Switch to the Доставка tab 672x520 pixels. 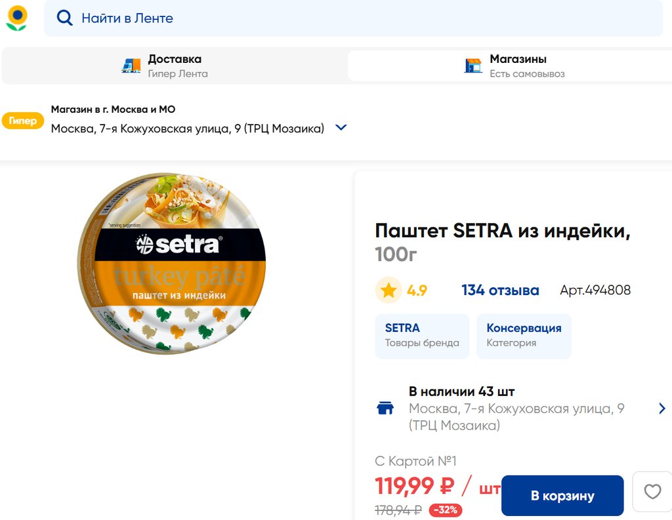(x=175, y=66)
